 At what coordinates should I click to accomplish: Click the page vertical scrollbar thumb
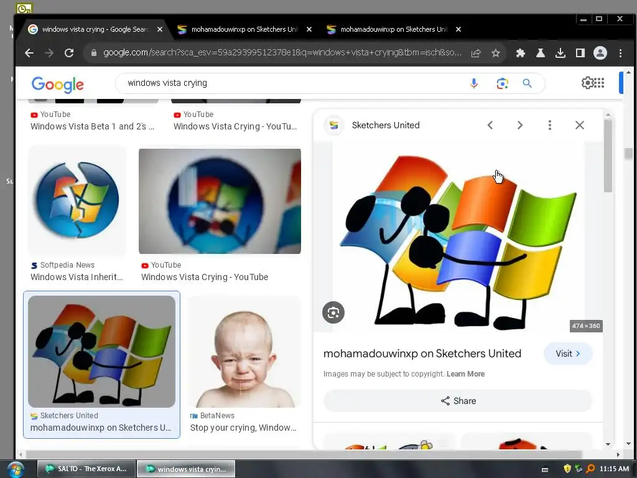[628, 154]
